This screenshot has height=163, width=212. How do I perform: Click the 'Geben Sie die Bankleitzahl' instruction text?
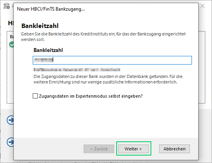pyautogui.click(x=103, y=37)
